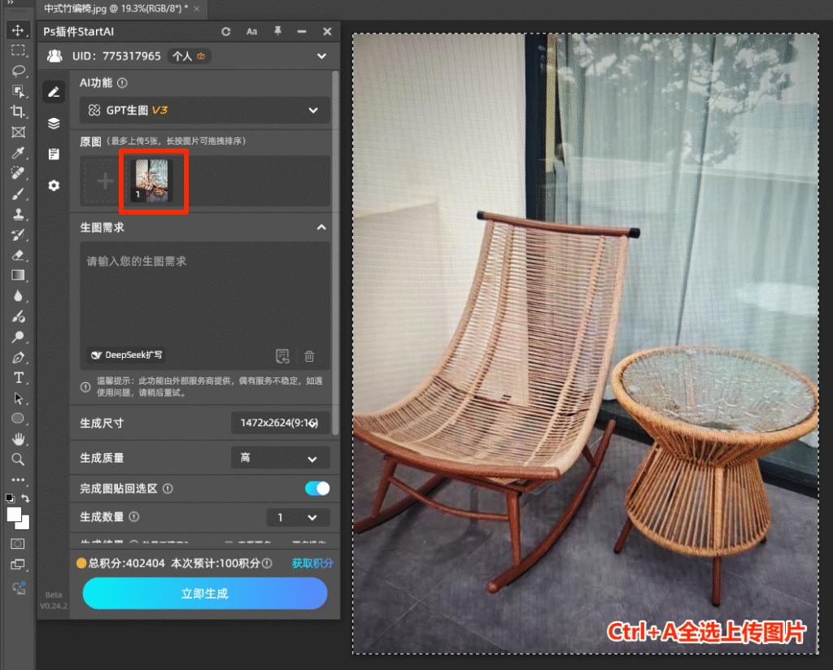Select the Dodge tool
The image size is (833, 670).
(x=18, y=337)
